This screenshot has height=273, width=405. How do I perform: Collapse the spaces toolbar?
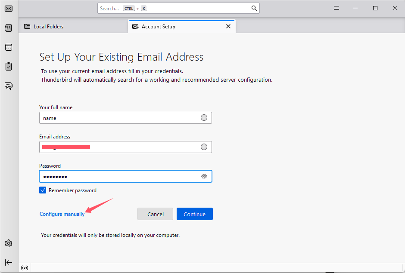tap(8, 262)
